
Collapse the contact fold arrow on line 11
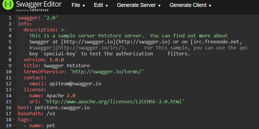point(14,78)
